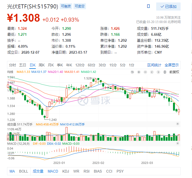This screenshot has height=178, width=192.
Task: Shift chart left with the left chevron
Action: coord(152,72)
